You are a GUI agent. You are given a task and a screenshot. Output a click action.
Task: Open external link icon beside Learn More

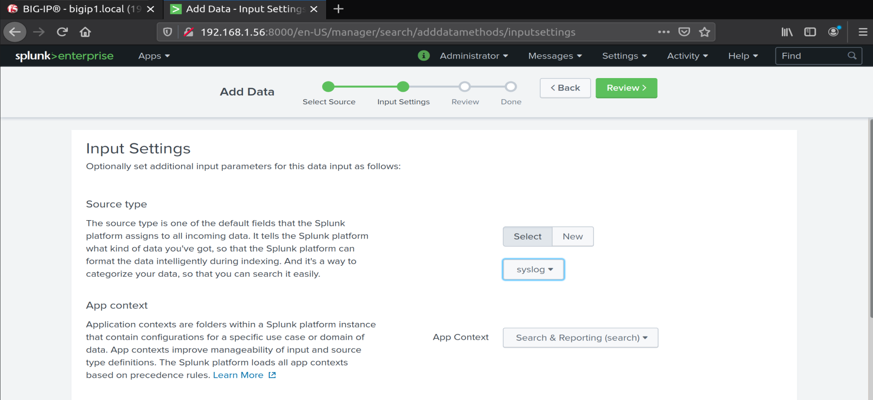click(272, 375)
